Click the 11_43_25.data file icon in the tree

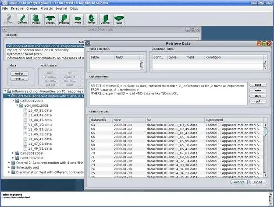coord(25,110)
